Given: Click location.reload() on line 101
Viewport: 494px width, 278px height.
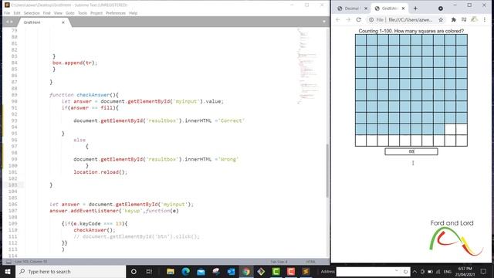Looking at the screenshot, I should click(x=100, y=172).
